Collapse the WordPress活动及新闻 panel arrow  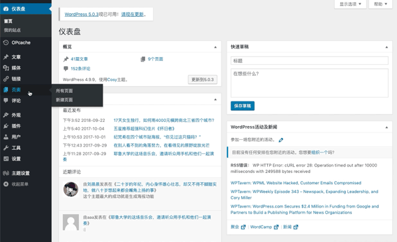coord(386,127)
